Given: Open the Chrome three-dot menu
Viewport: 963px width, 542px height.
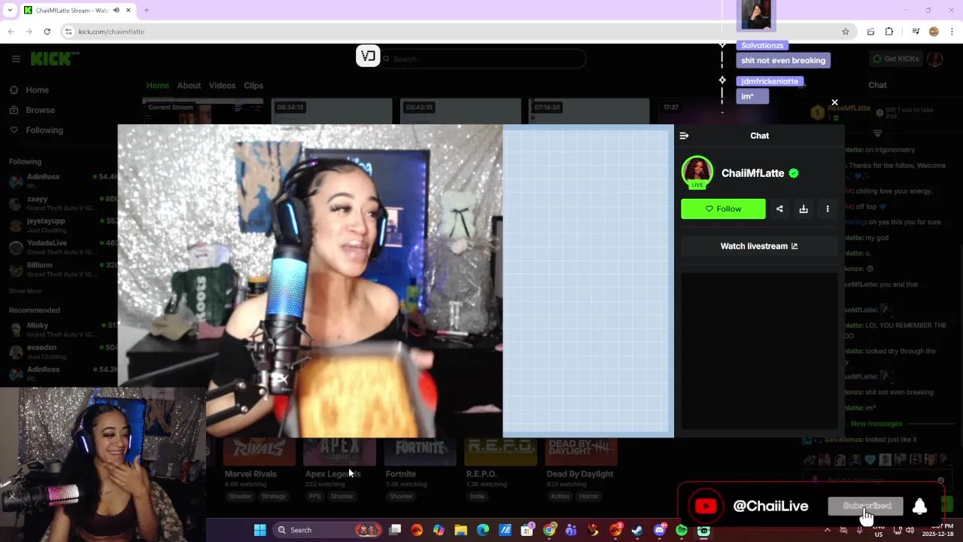Looking at the screenshot, I should point(952,32).
